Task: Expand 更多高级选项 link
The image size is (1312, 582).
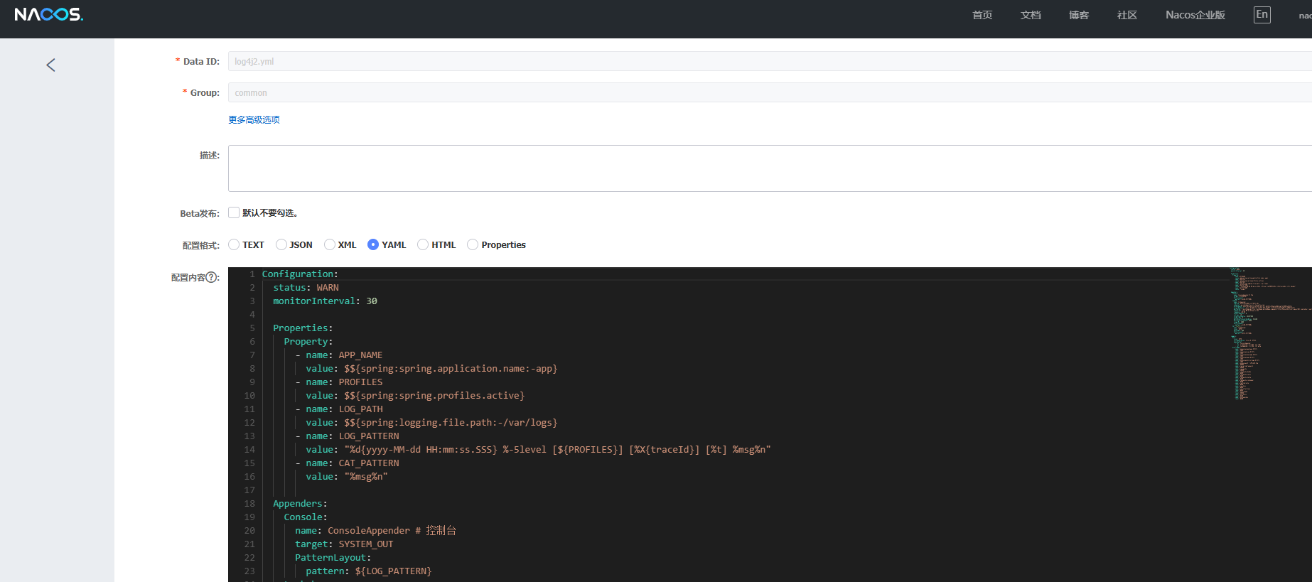Action: coord(254,119)
